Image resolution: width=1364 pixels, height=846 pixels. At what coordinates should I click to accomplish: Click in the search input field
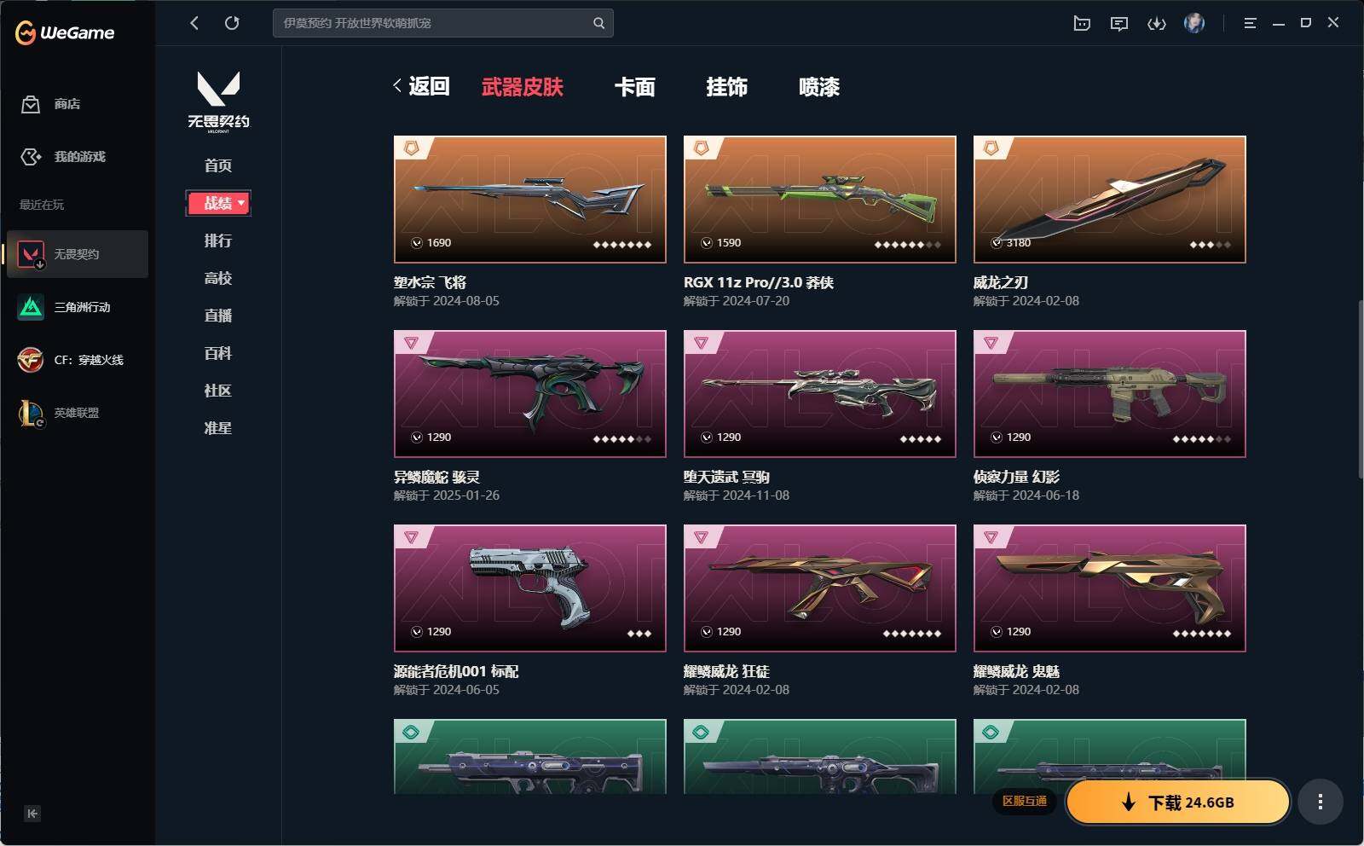435,23
